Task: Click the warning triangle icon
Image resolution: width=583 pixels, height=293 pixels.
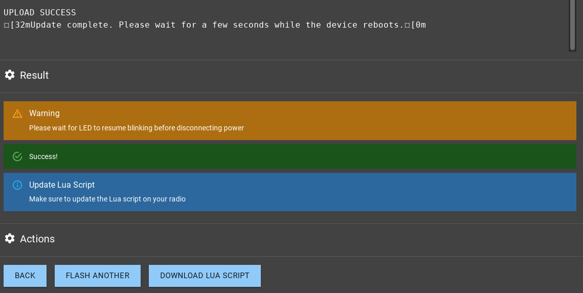Action: click(17, 114)
